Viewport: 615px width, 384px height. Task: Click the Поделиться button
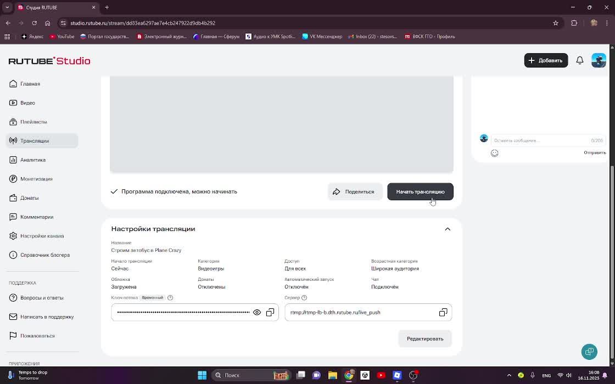355,191
